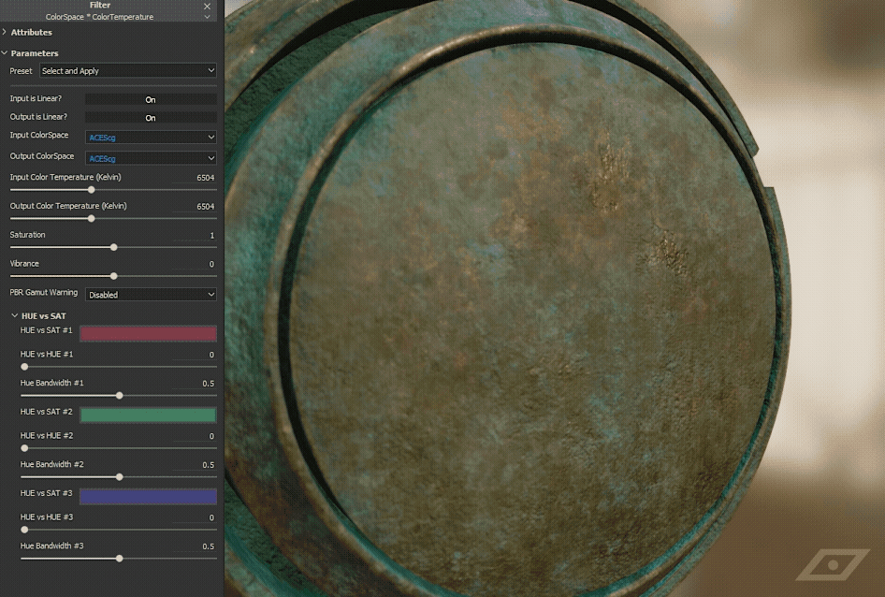The height and width of the screenshot is (597, 885).
Task: Open the Output ColorSpace dropdown
Action: 151,158
